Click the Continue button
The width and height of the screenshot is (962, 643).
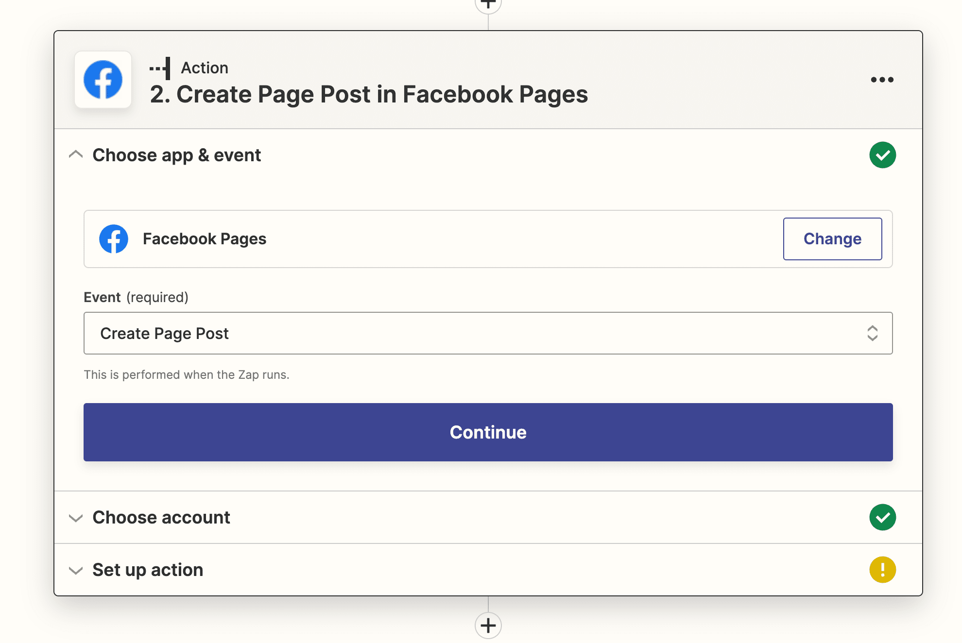point(488,432)
